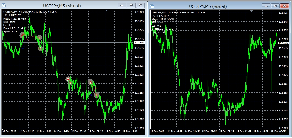
Task: Click the right chart window's system icon
Action: (x=152, y=6)
